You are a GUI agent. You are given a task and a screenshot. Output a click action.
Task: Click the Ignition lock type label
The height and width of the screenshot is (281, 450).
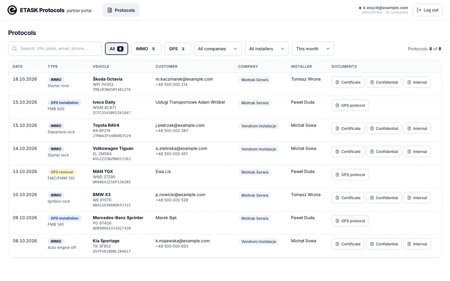pyautogui.click(x=59, y=201)
